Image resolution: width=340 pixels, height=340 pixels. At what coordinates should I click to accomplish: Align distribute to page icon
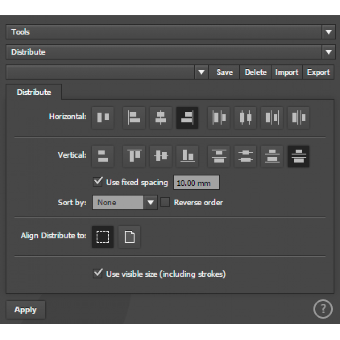click(129, 237)
